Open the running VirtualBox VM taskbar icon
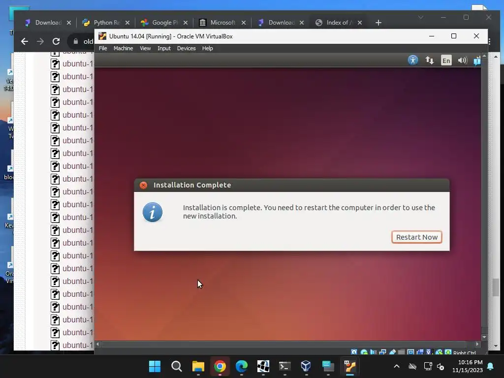The image size is (504, 378). [350, 366]
